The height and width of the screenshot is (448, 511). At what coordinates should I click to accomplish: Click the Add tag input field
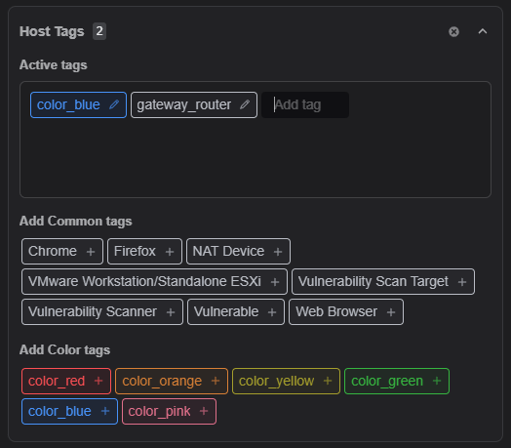coord(305,104)
